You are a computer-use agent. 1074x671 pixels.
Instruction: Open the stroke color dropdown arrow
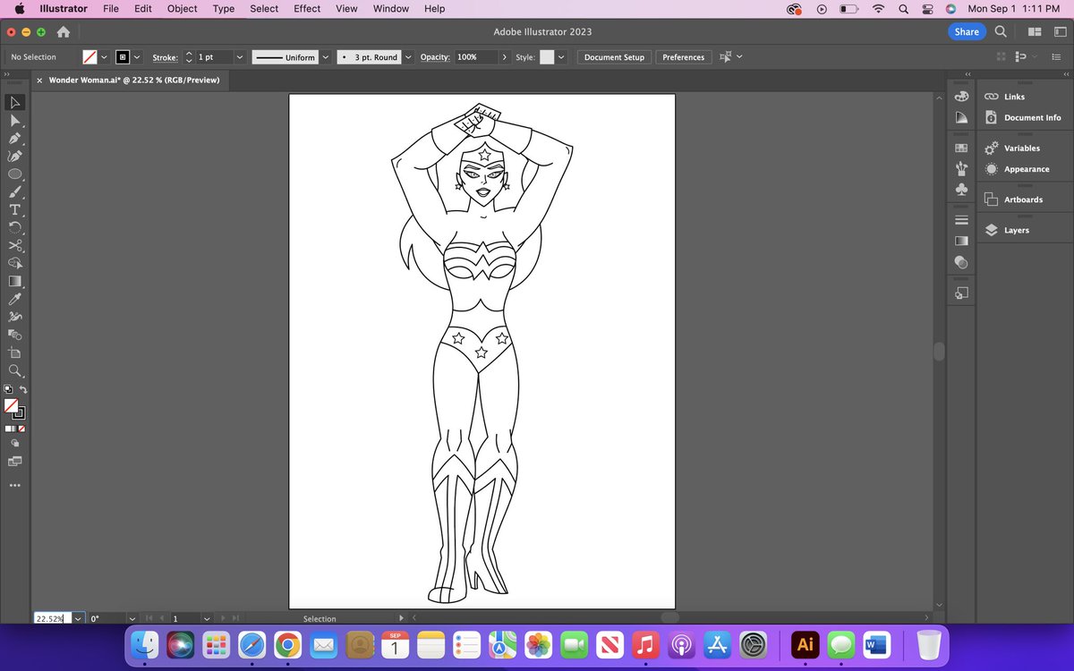click(x=137, y=57)
